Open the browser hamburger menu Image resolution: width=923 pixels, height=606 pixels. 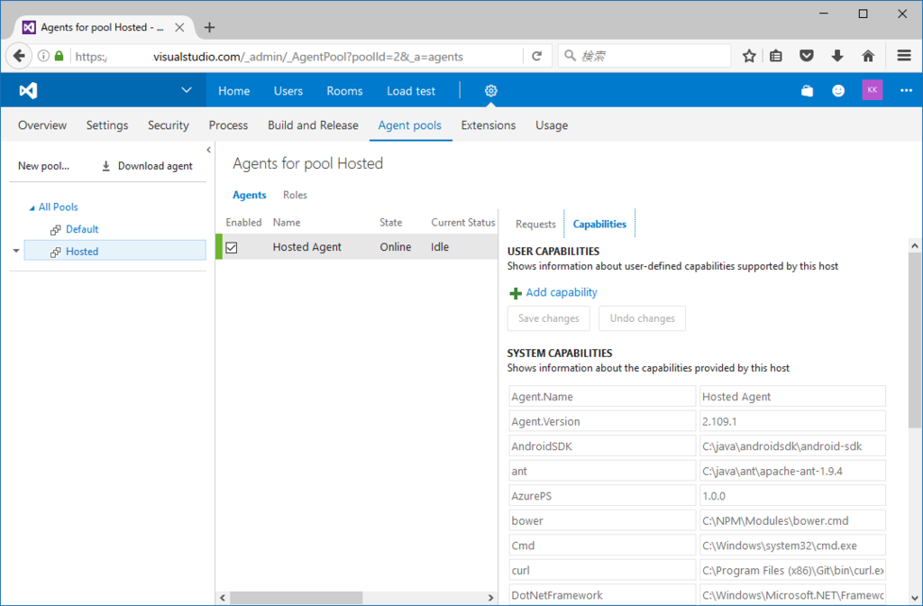904,56
